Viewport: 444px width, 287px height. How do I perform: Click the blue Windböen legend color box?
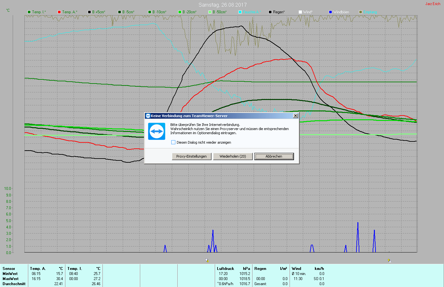pyautogui.click(x=330, y=12)
